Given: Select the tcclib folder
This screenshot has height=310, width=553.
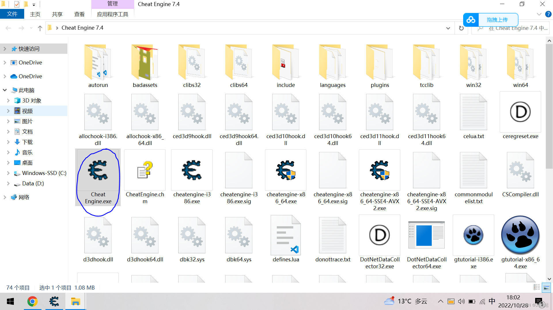Looking at the screenshot, I should [427, 66].
